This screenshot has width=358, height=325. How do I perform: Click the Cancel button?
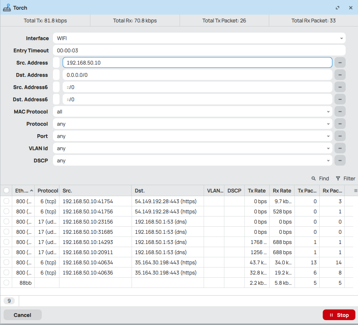[22, 315]
